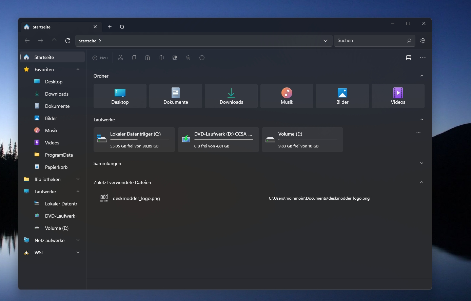Click breadcrumb chevron after Startseite
471x301 pixels.
click(100, 41)
